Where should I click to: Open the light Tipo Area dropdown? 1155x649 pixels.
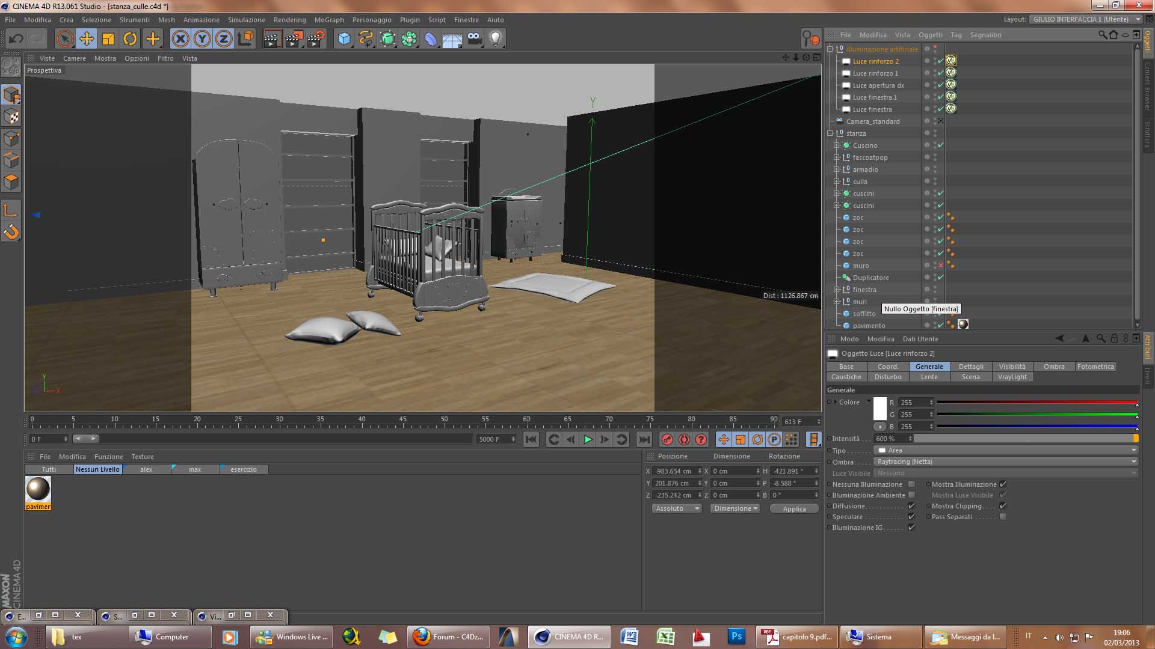[1006, 450]
